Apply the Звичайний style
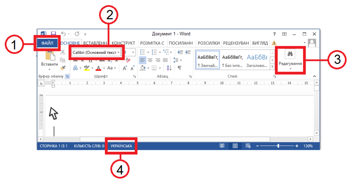This screenshot has height=183, width=349. click(208, 60)
